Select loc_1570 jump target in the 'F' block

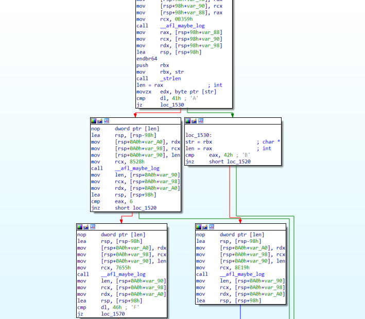pos(113,314)
